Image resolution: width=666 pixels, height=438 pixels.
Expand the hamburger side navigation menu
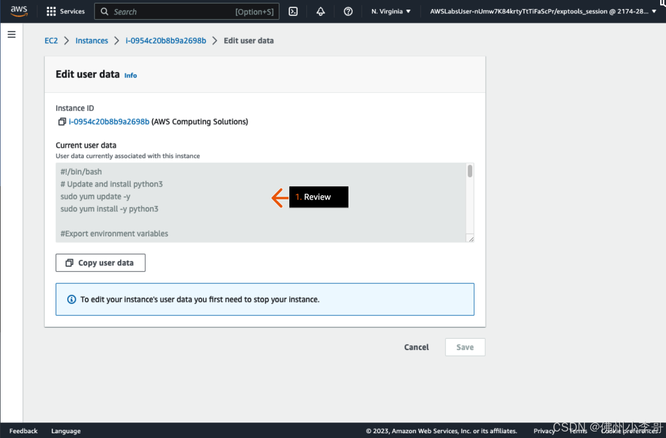[x=12, y=35]
